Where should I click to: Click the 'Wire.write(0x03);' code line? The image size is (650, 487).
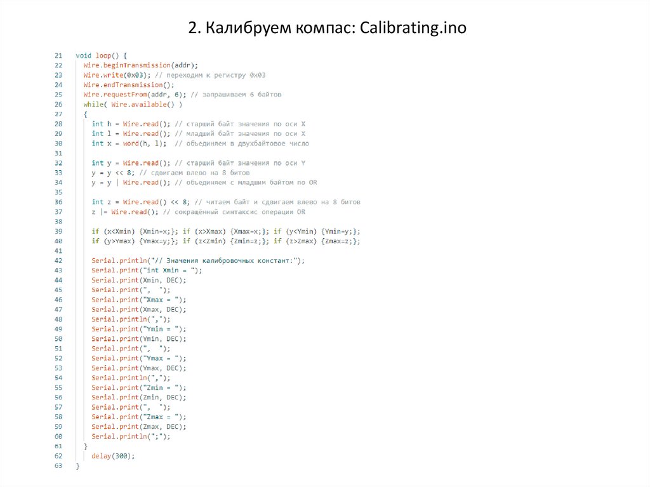coord(117,75)
